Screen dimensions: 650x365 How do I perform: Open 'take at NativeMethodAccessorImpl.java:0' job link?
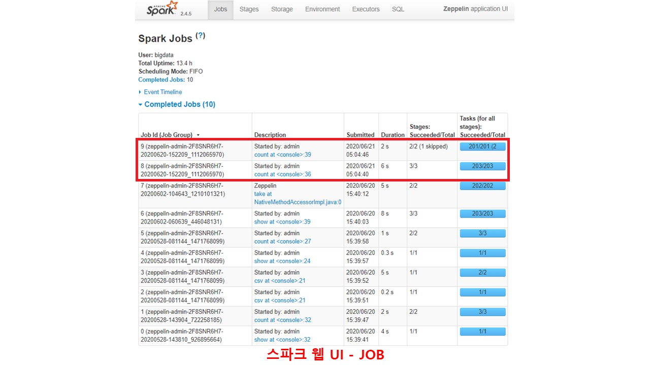point(298,198)
